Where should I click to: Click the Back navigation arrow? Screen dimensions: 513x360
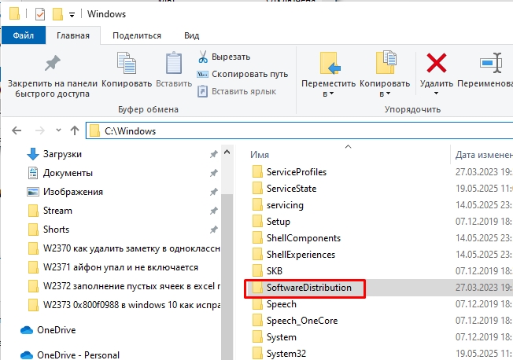tap(17, 130)
